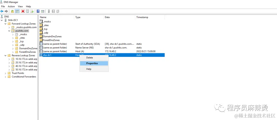Click the _msdcs zone icon in the list
This screenshot has width=277, height=120.
click(x=41, y=21)
